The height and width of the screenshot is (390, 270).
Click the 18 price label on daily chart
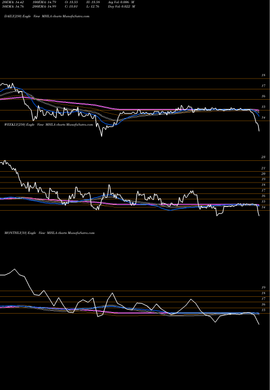(x=264, y=75)
